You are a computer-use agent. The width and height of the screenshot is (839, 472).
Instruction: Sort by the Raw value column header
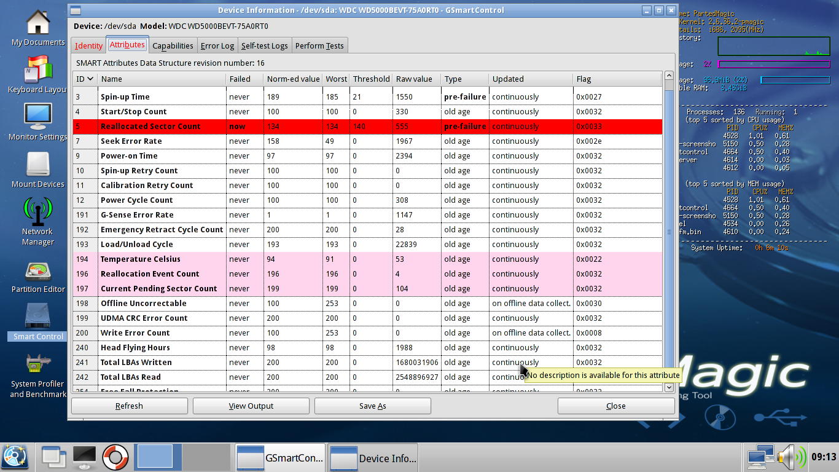(x=417, y=79)
